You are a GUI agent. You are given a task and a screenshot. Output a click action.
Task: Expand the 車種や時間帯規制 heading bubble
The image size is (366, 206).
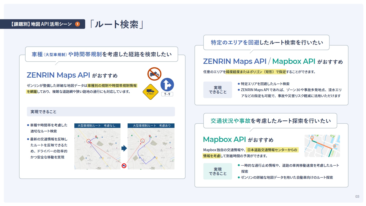101,54
